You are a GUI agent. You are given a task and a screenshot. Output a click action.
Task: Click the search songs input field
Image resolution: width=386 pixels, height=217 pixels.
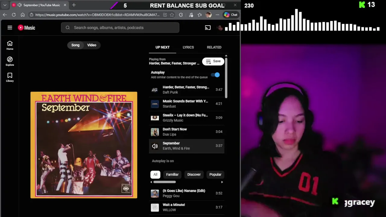[x=120, y=28]
